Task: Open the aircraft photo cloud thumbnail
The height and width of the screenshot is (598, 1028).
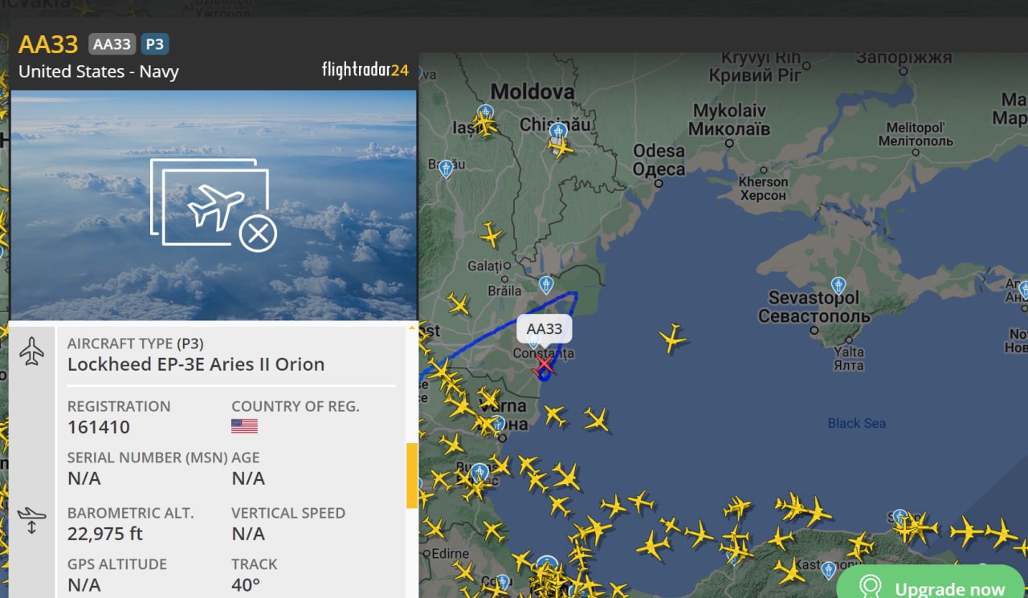Action: click(x=214, y=205)
